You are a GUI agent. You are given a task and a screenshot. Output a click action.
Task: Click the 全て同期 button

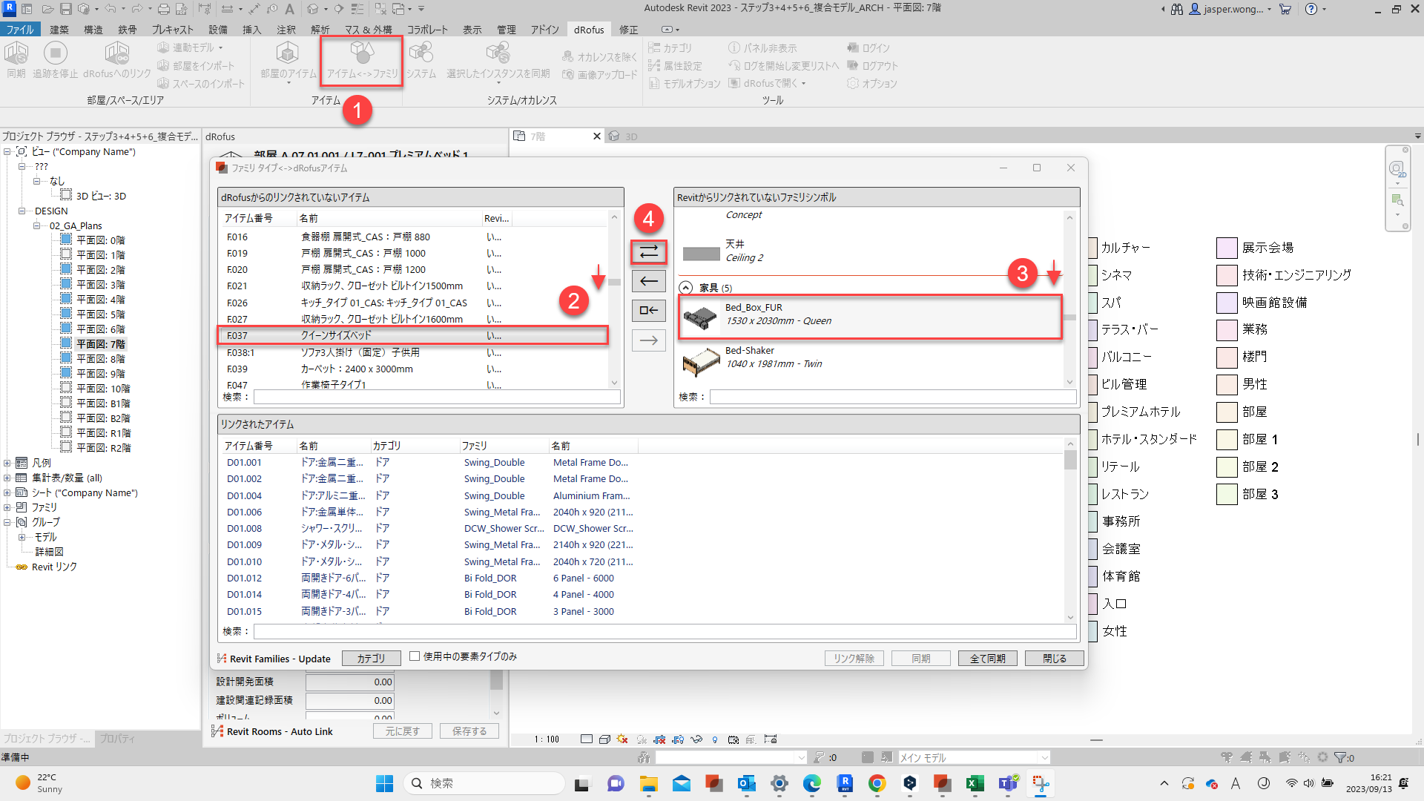tap(988, 659)
